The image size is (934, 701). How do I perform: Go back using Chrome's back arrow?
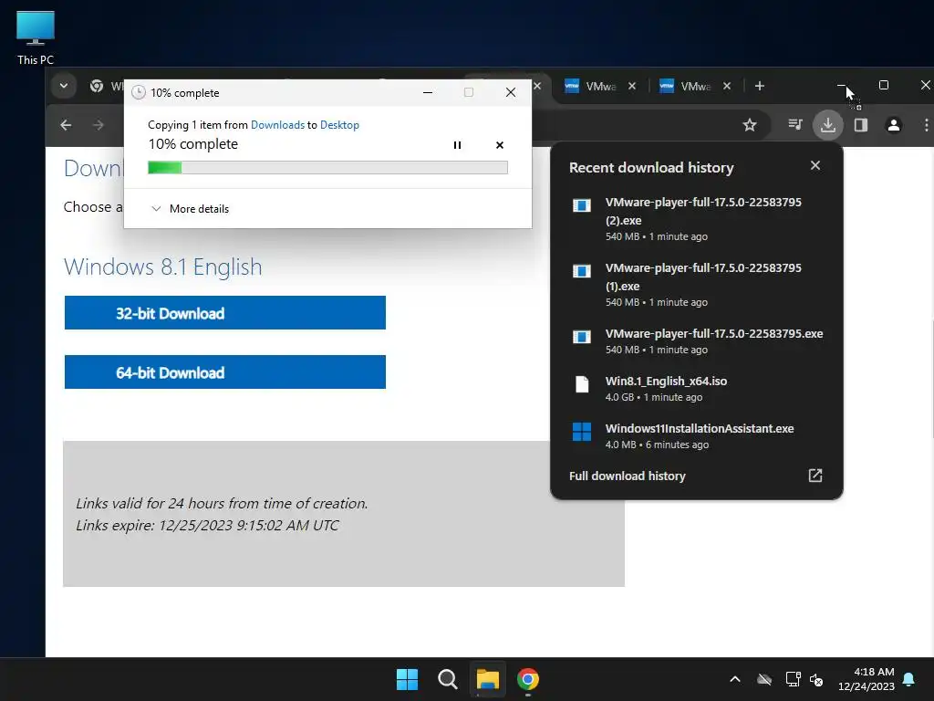click(x=66, y=125)
